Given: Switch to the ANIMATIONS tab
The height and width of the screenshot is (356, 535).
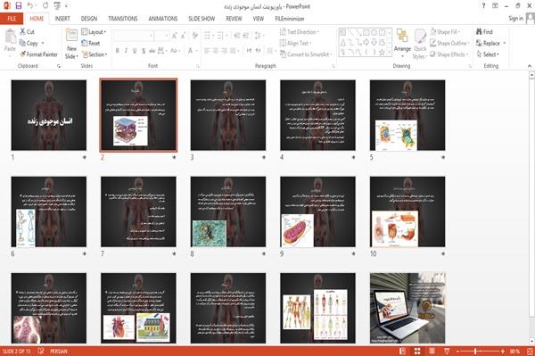Looking at the screenshot, I should click(163, 19).
